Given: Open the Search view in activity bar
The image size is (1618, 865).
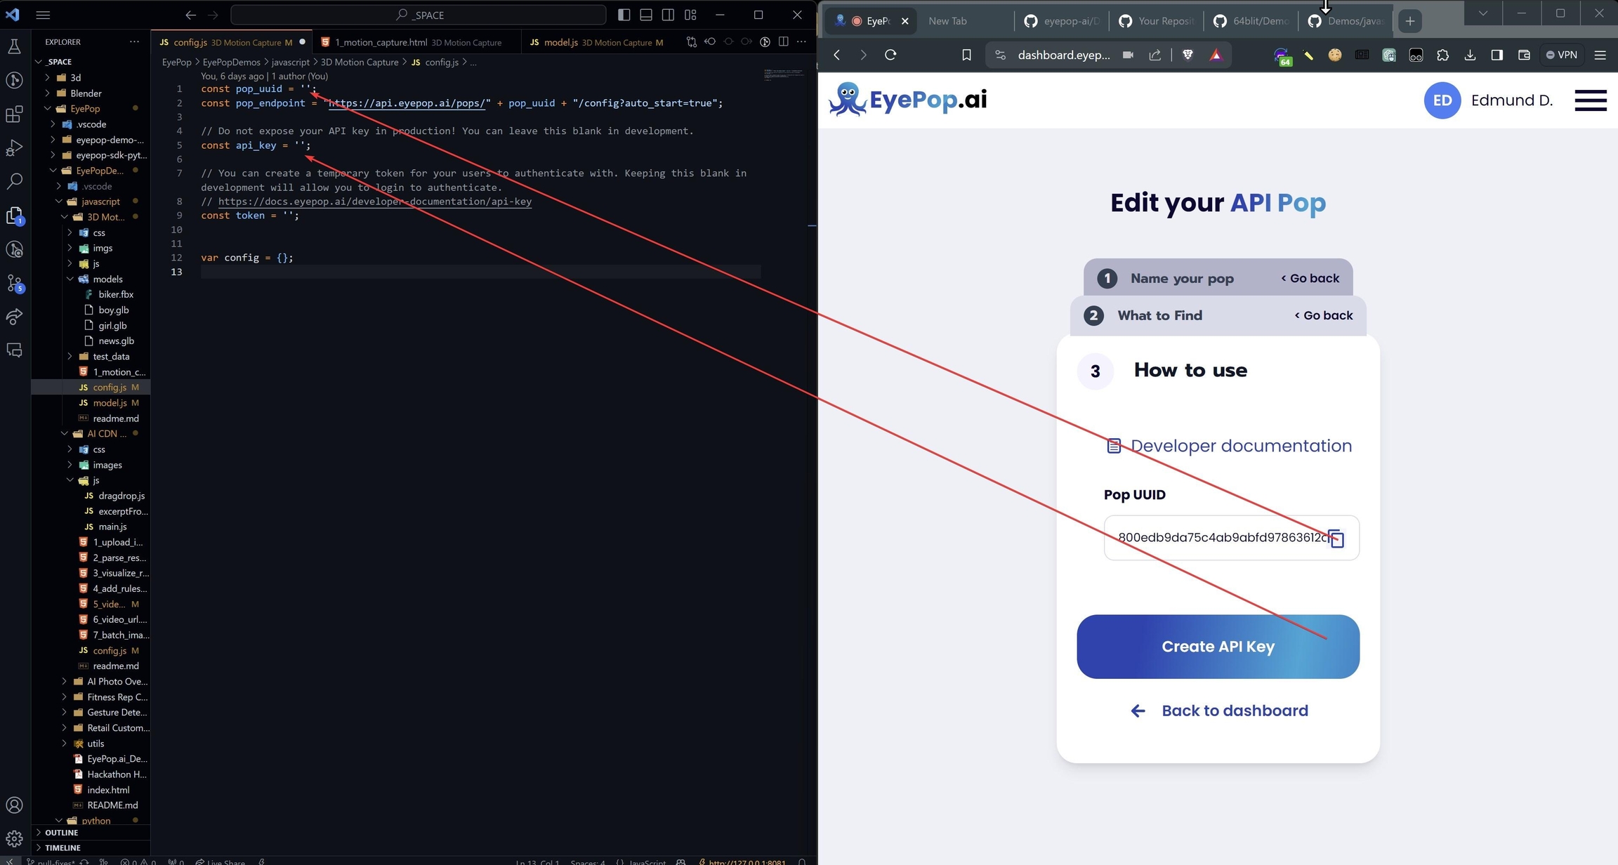Looking at the screenshot, I should [x=14, y=181].
